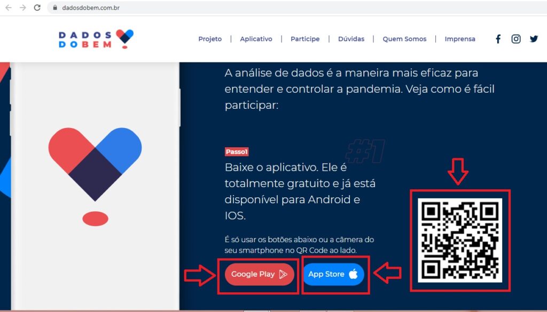Open the Instagram icon in header
Screen dimensions: 547x312
pyautogui.click(x=516, y=39)
